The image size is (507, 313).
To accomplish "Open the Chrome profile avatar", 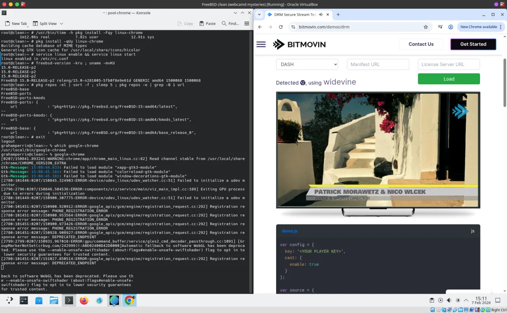I will point(450,27).
